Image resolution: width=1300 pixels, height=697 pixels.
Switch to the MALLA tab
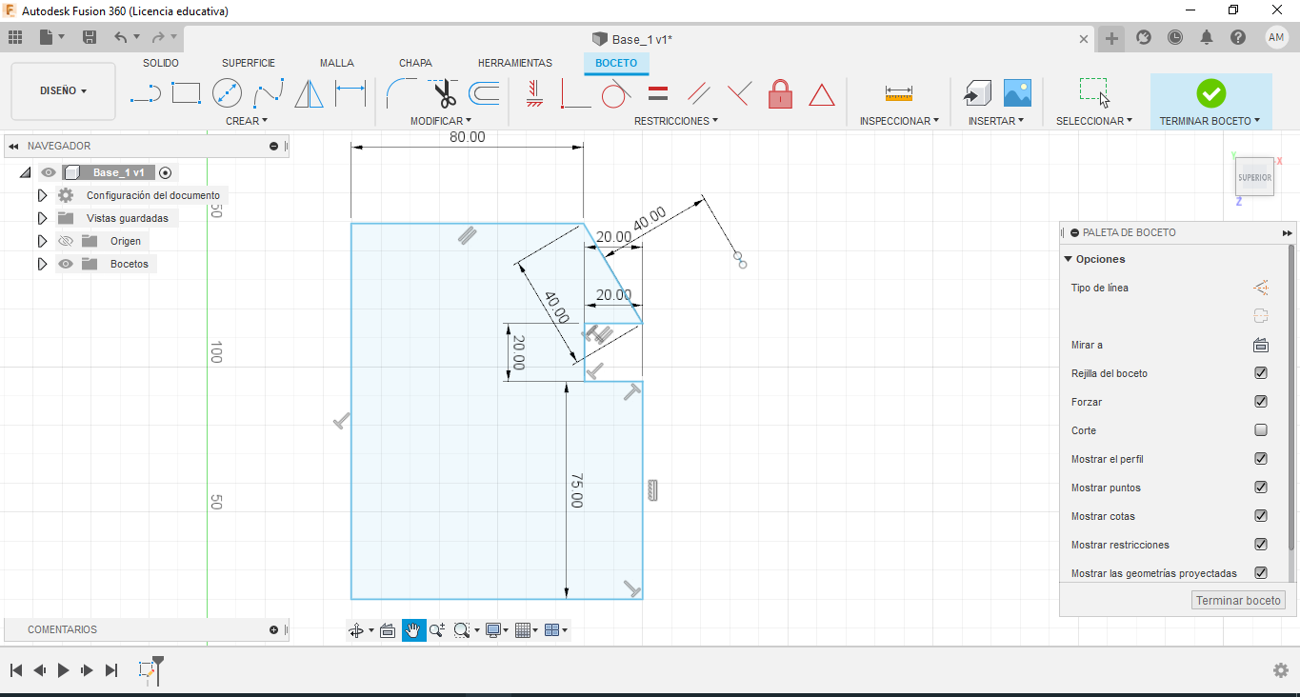pos(337,63)
